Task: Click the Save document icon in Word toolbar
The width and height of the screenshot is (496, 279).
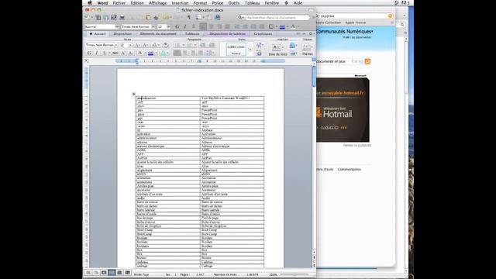Action: [114, 17]
